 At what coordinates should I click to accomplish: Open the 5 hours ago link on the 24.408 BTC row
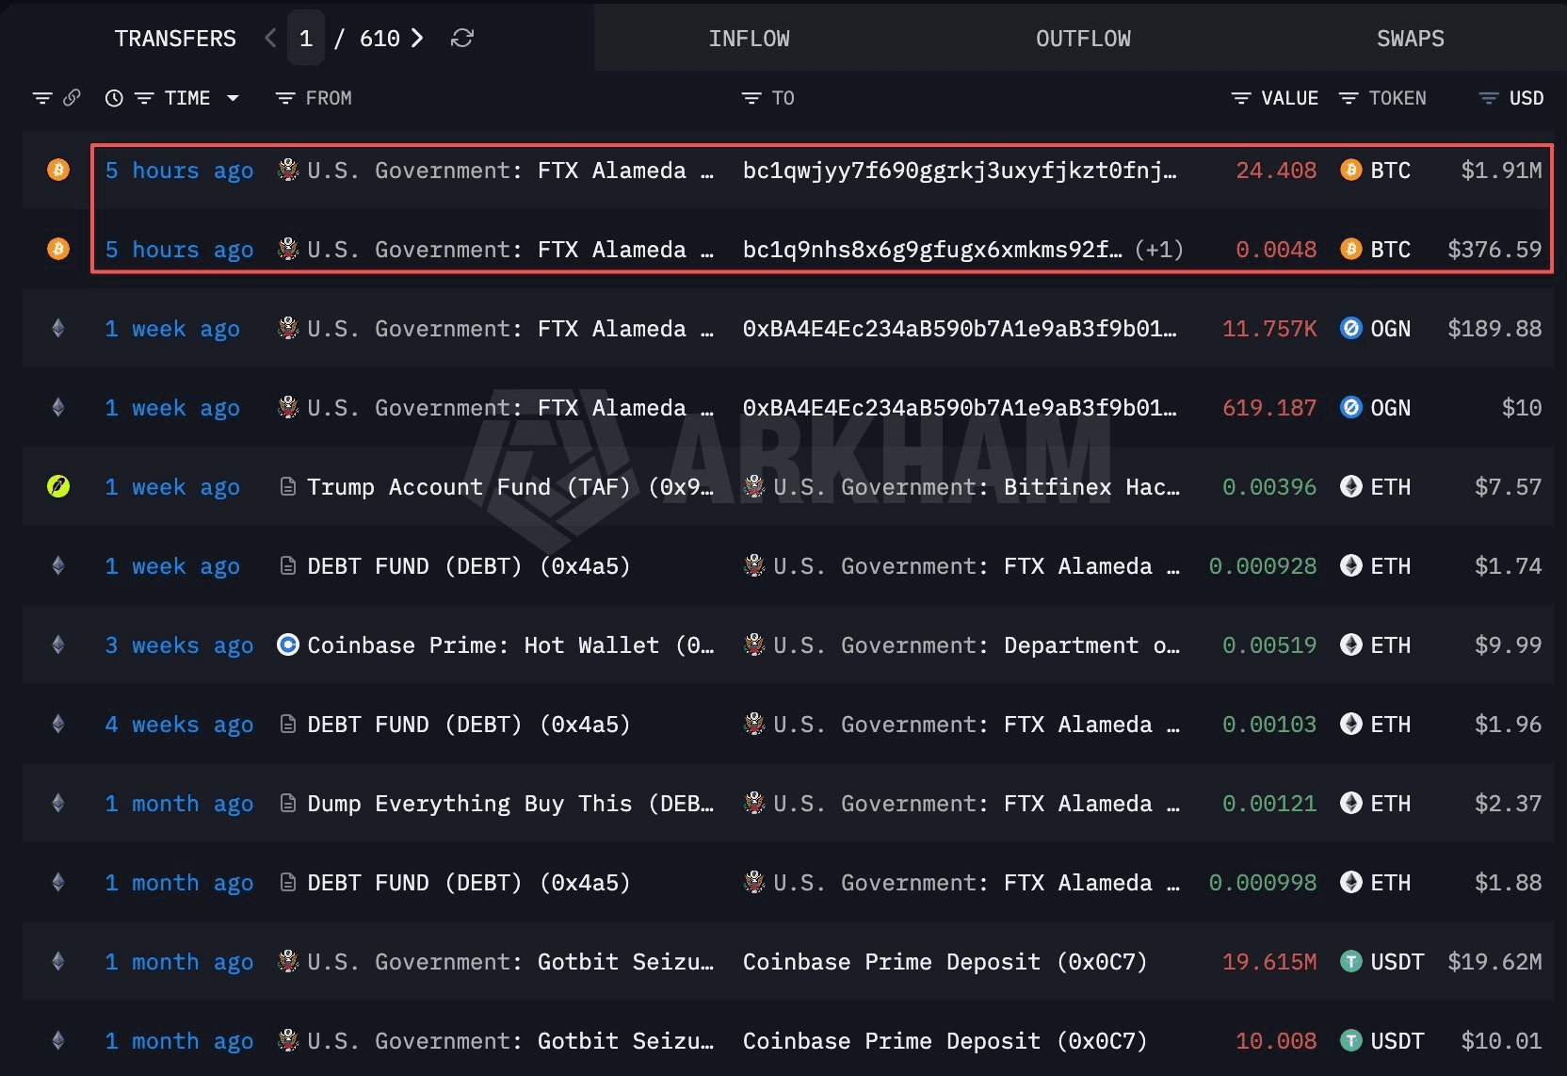click(179, 171)
